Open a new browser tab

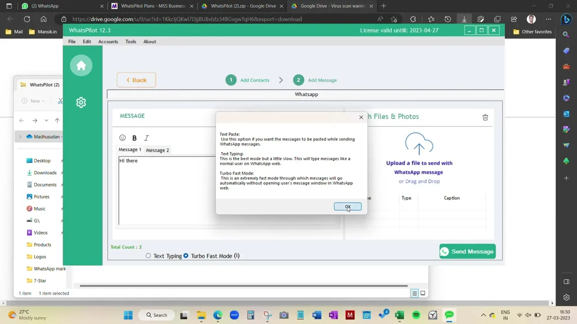pos(384,6)
